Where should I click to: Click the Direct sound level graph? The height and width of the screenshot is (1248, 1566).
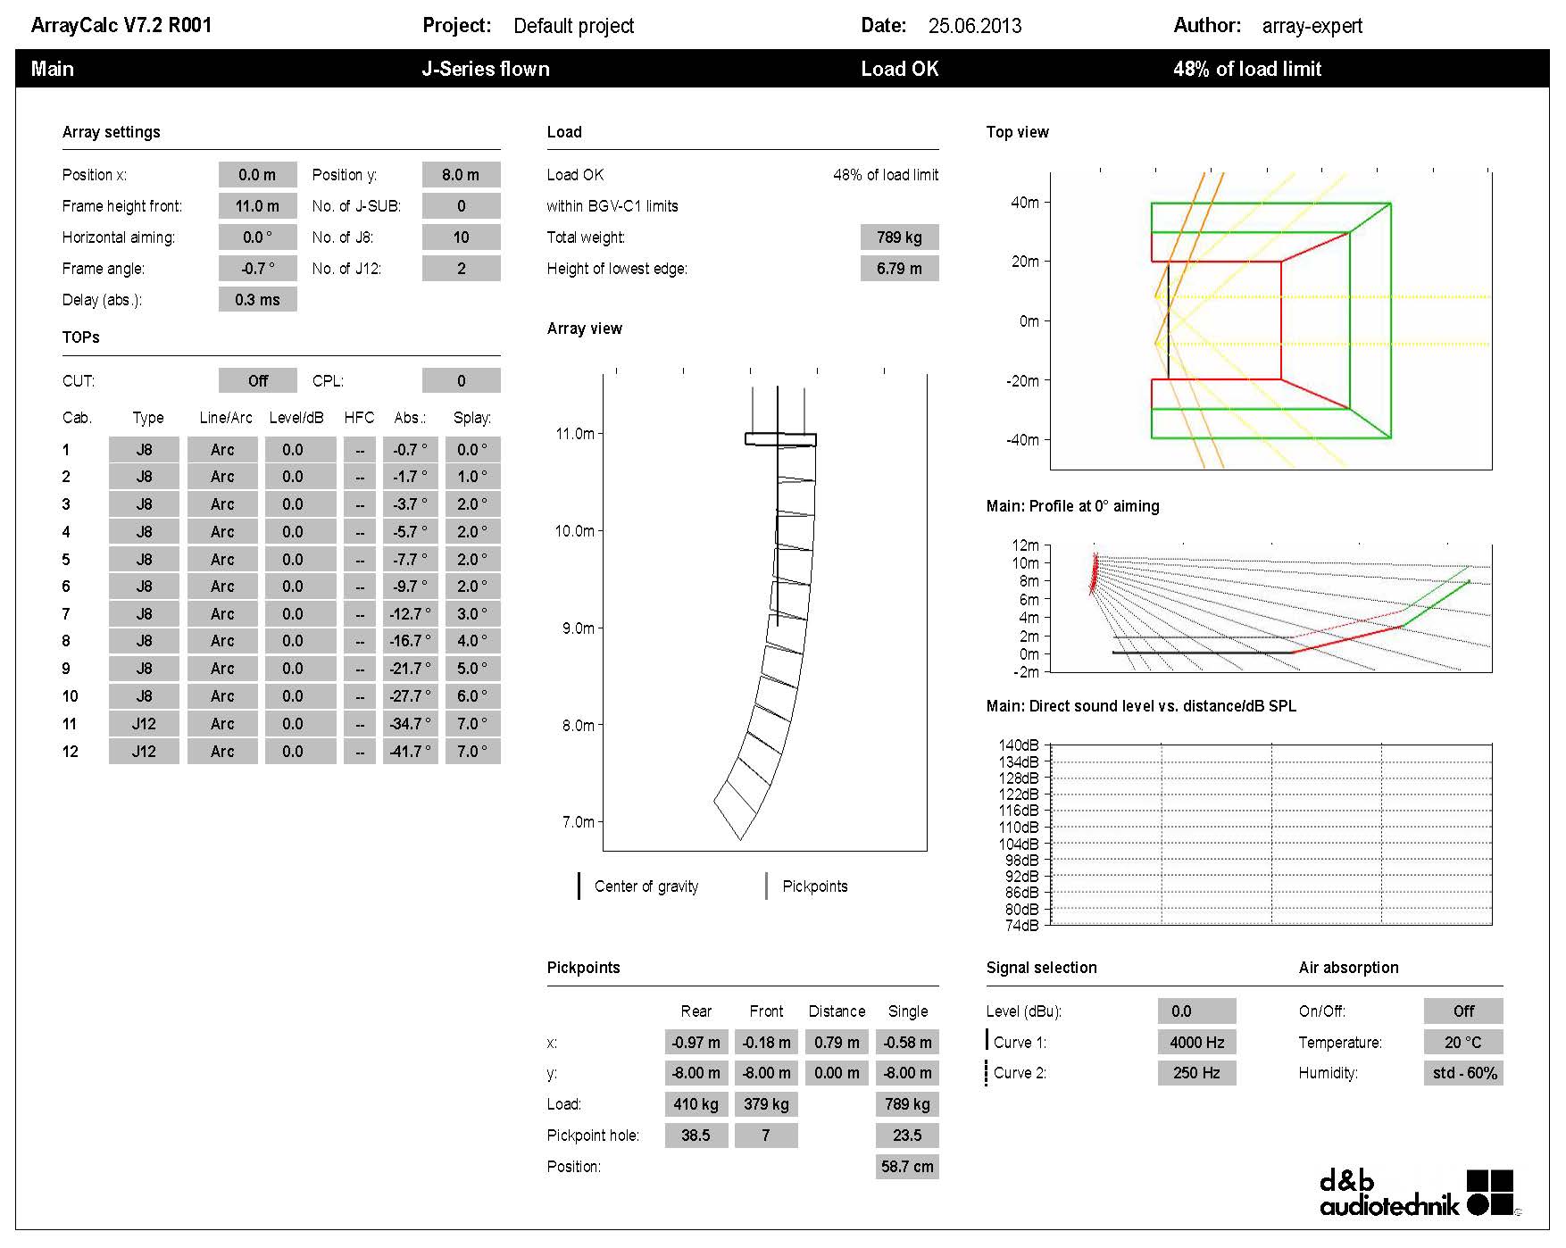click(x=1270, y=835)
